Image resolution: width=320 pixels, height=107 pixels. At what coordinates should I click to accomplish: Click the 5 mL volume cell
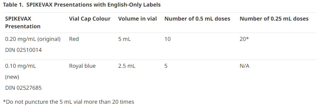(124, 39)
